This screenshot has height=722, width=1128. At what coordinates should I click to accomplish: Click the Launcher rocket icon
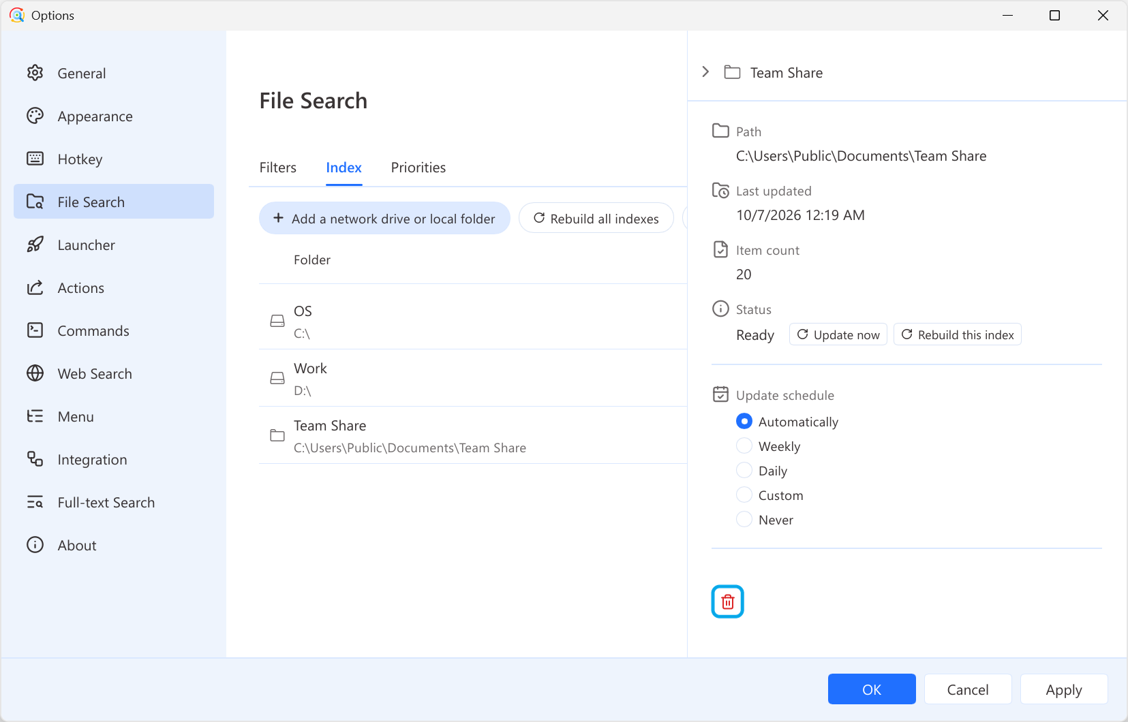35,245
